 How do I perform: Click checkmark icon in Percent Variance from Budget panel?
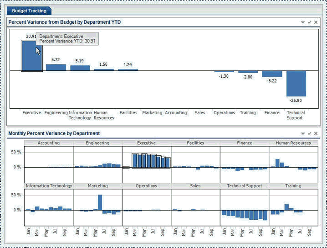pos(309,22)
